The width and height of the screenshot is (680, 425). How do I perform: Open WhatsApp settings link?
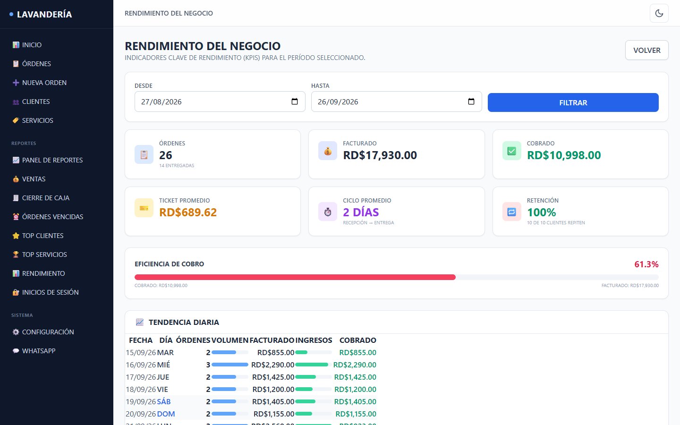(x=57, y=351)
